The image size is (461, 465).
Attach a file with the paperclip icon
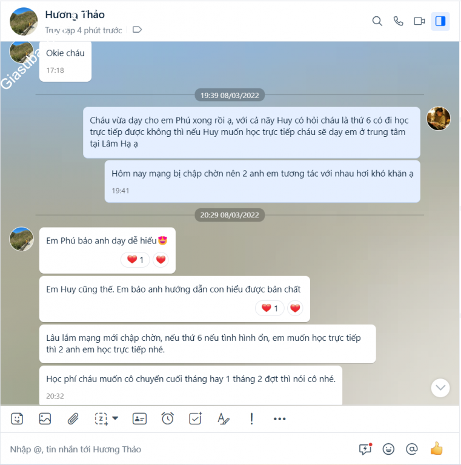[73, 419]
